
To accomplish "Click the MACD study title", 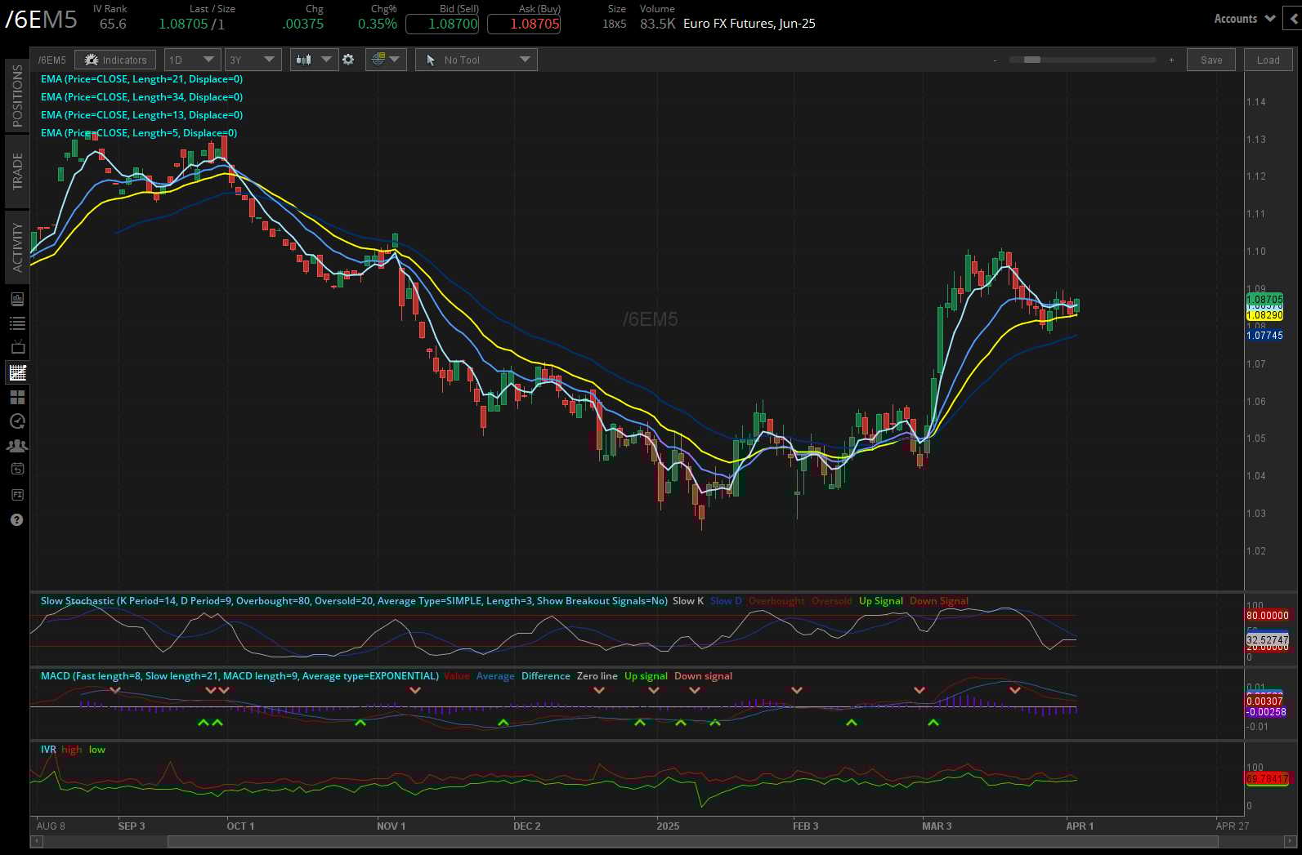I will click(239, 676).
